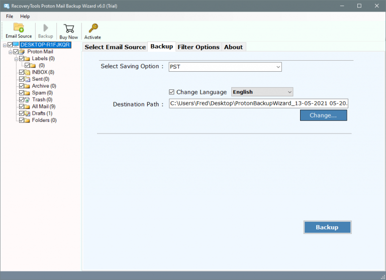
Task: Click the Folders folder icon
Action: [27, 120]
